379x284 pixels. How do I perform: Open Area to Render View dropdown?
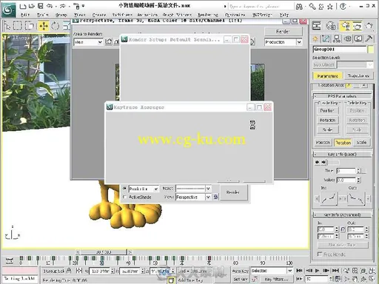click(x=88, y=42)
